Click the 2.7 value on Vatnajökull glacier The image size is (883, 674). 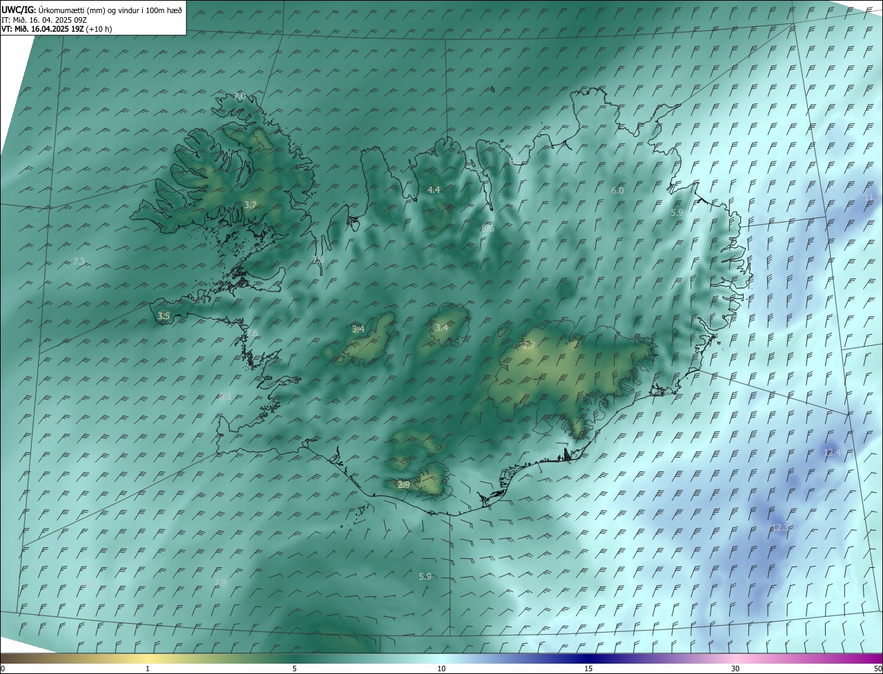point(528,345)
